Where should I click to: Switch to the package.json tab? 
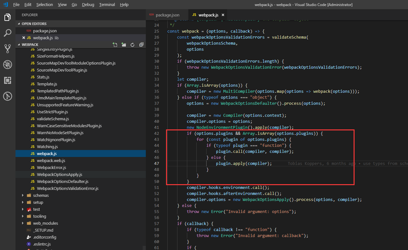click(x=167, y=15)
